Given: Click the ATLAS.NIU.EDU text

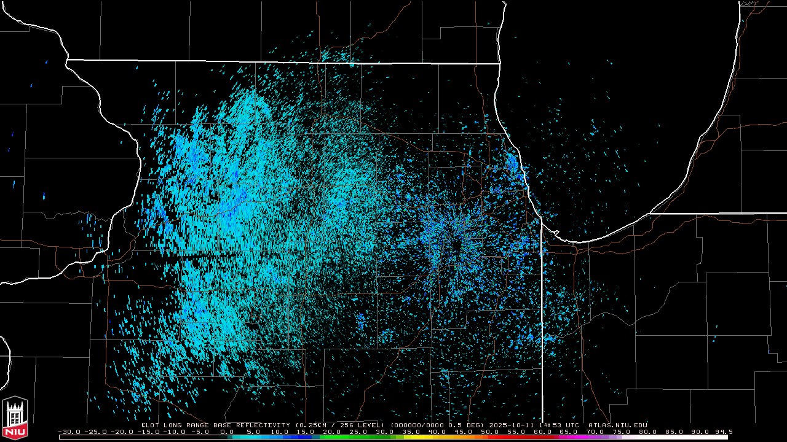Looking at the screenshot, I should [617, 425].
